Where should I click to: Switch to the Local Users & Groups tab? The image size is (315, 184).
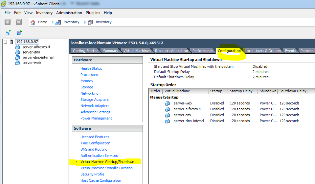tap(263, 51)
